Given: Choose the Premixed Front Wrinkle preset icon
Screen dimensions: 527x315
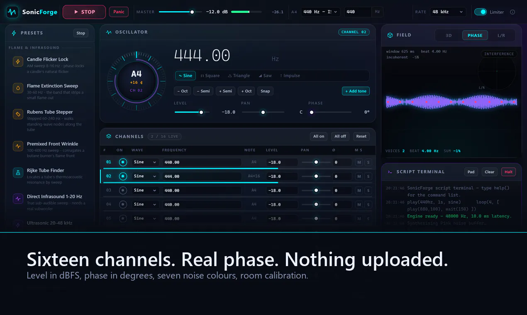Looking at the screenshot, I should pos(18,146).
